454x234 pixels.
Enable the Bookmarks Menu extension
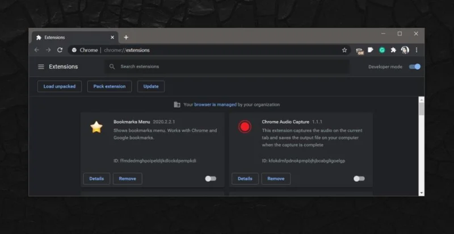coord(211,179)
